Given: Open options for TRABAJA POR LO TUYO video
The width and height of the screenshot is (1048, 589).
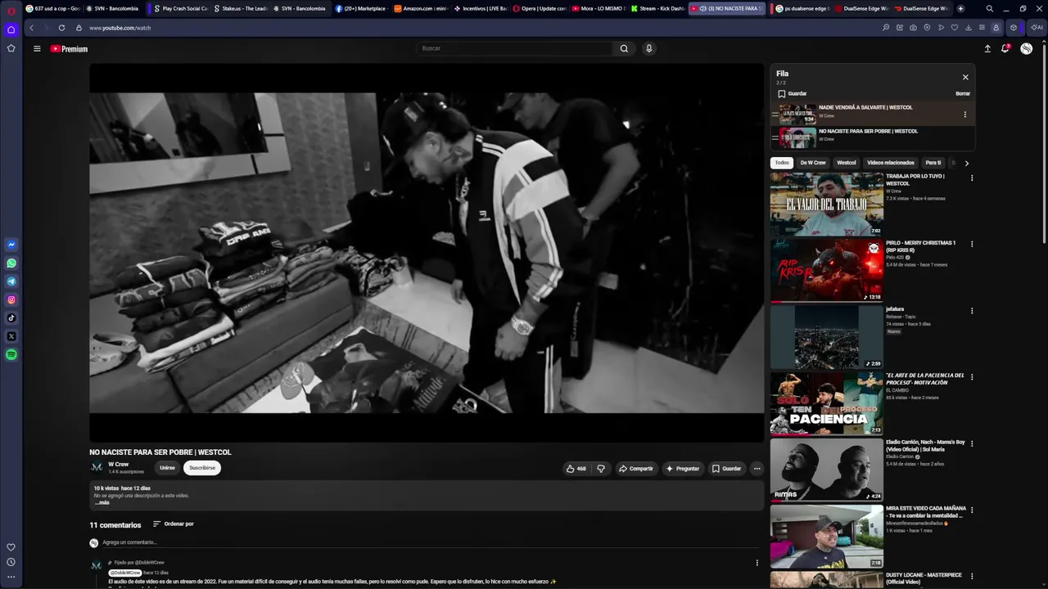Looking at the screenshot, I should click(972, 178).
